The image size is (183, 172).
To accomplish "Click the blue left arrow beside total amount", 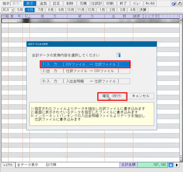I will click(x=171, y=165).
